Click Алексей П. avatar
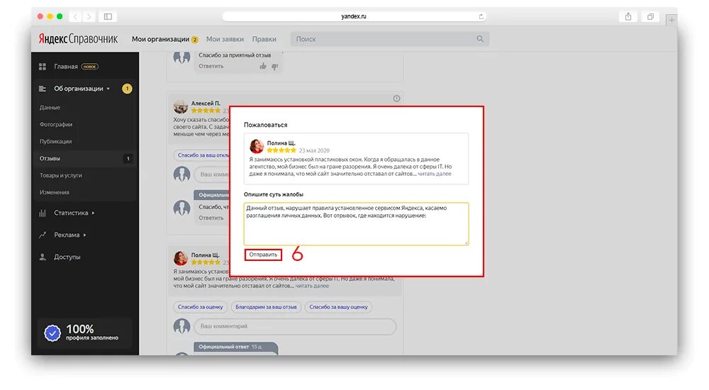Viewport: 709px width, 390px height. (180, 107)
